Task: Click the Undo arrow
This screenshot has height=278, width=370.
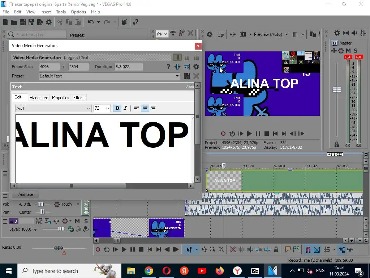Action: 91,22
